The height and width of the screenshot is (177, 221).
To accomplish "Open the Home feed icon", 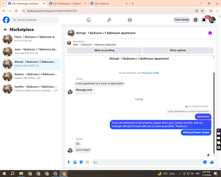I will (88, 20).
